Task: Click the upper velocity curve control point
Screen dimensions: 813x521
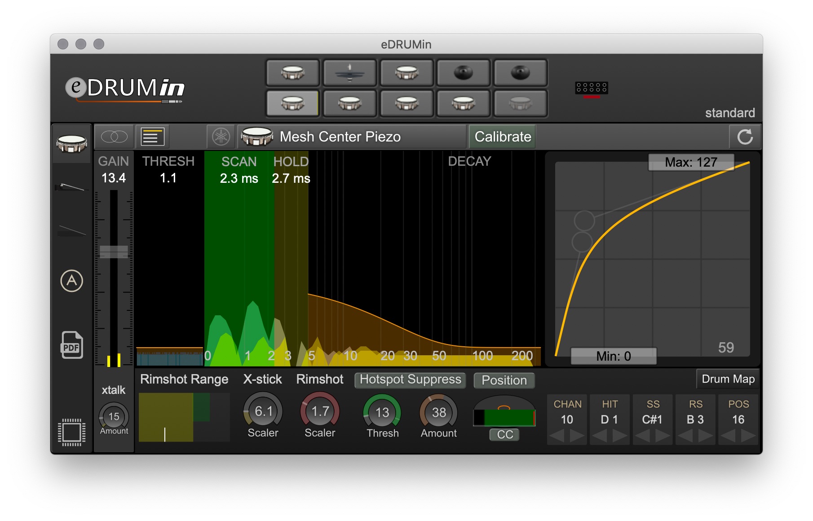Action: [584, 221]
